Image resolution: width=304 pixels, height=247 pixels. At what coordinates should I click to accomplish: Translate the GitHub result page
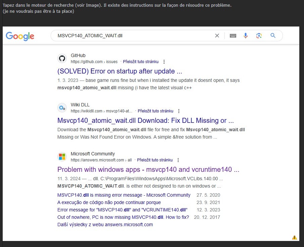pos(141,62)
